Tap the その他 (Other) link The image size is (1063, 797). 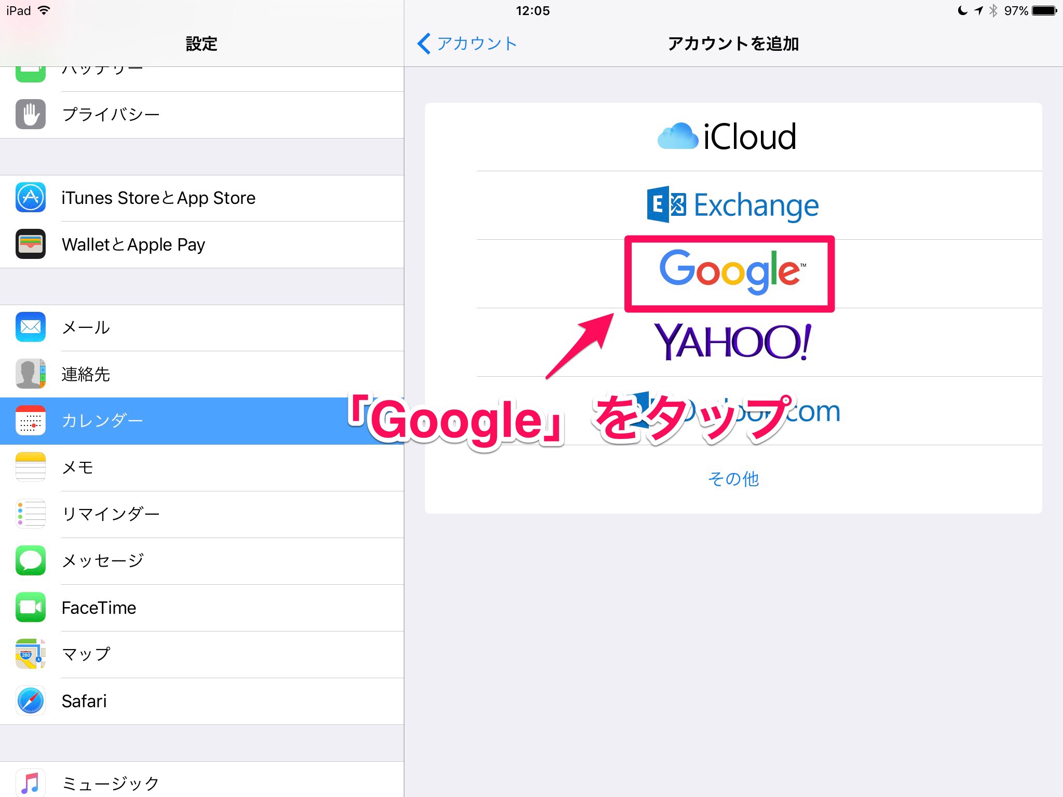733,479
